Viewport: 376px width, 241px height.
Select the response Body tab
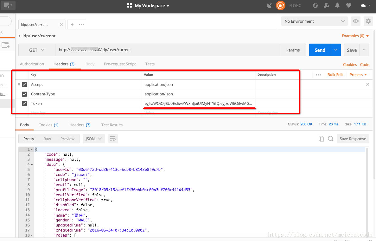point(24,125)
